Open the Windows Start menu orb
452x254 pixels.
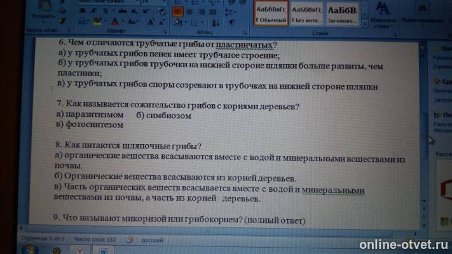[x=30, y=250]
